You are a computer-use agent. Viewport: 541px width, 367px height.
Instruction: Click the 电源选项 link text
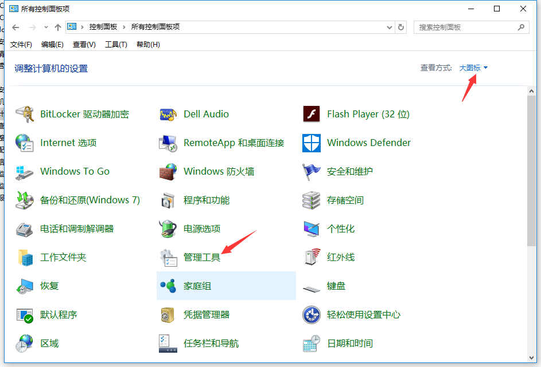tap(202, 229)
